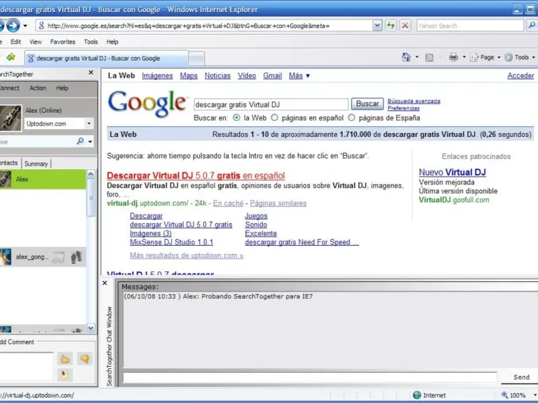Open the browser Help menu

pyautogui.click(x=112, y=42)
